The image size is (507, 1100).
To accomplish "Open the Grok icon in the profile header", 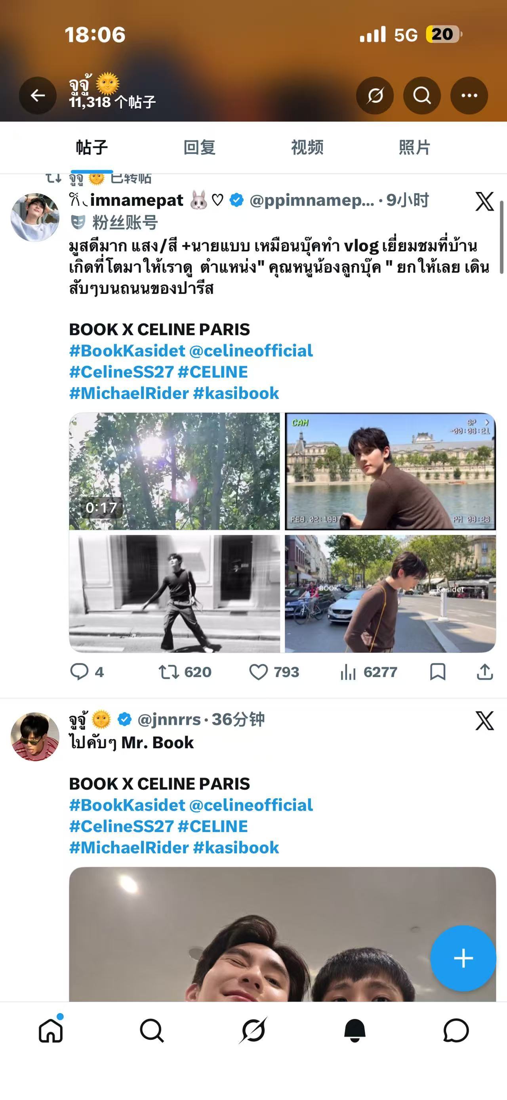I will (x=375, y=95).
